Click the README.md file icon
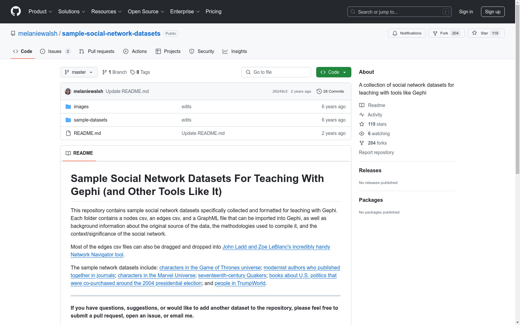520x325 pixels. 68,133
